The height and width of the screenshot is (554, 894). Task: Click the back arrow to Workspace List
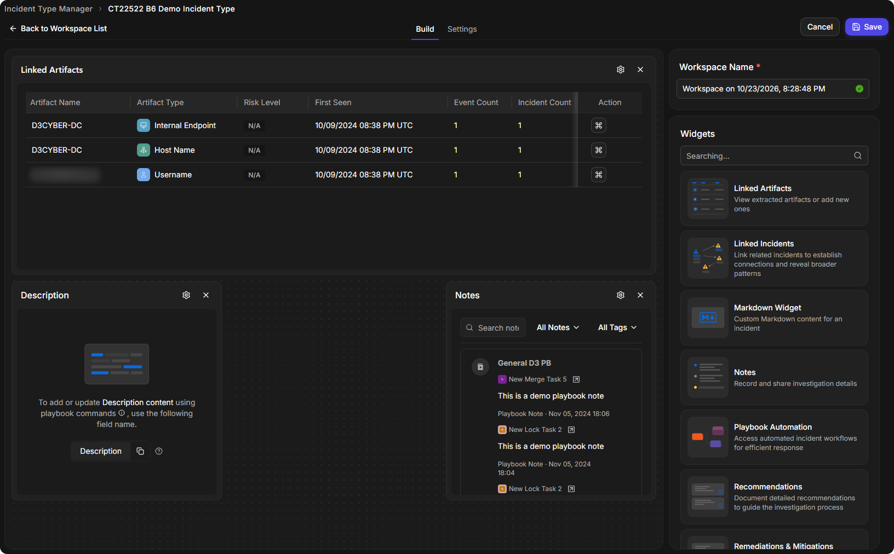tap(13, 28)
